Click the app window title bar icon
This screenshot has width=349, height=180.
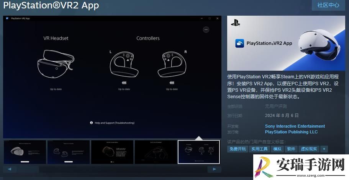tap(7, 18)
